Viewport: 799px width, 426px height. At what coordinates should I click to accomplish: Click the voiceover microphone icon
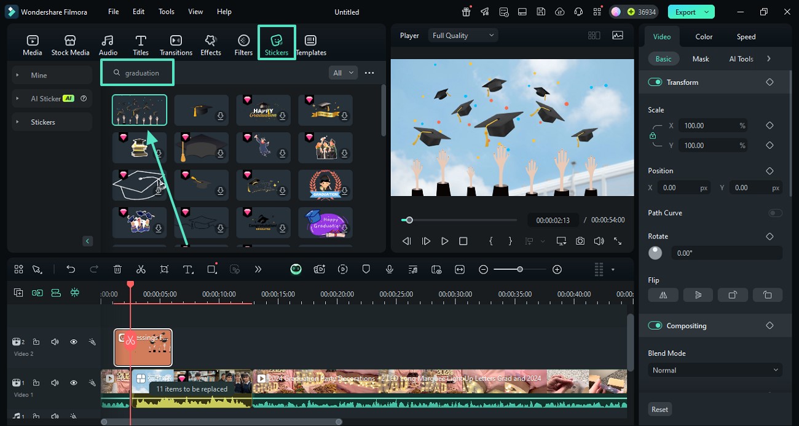[x=389, y=269]
